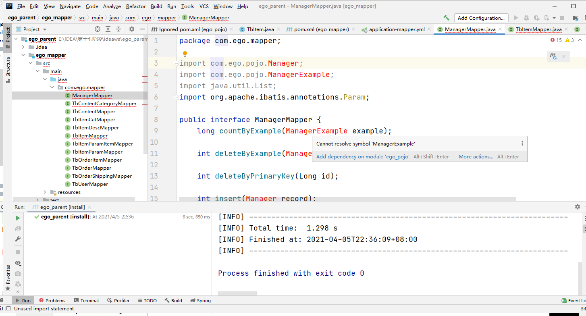Collapse the src folder

(x=31, y=63)
